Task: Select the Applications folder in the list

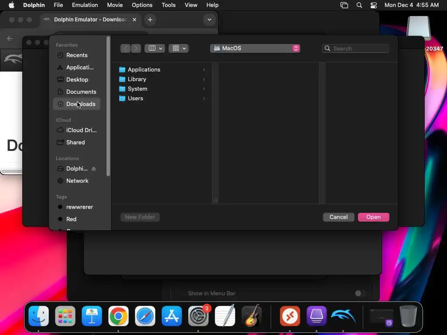Action: point(162,69)
